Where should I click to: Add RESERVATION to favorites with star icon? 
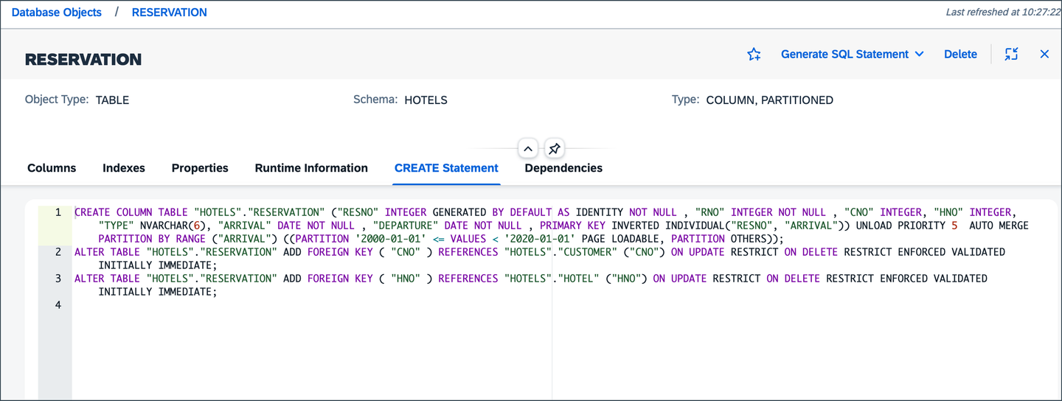[754, 54]
